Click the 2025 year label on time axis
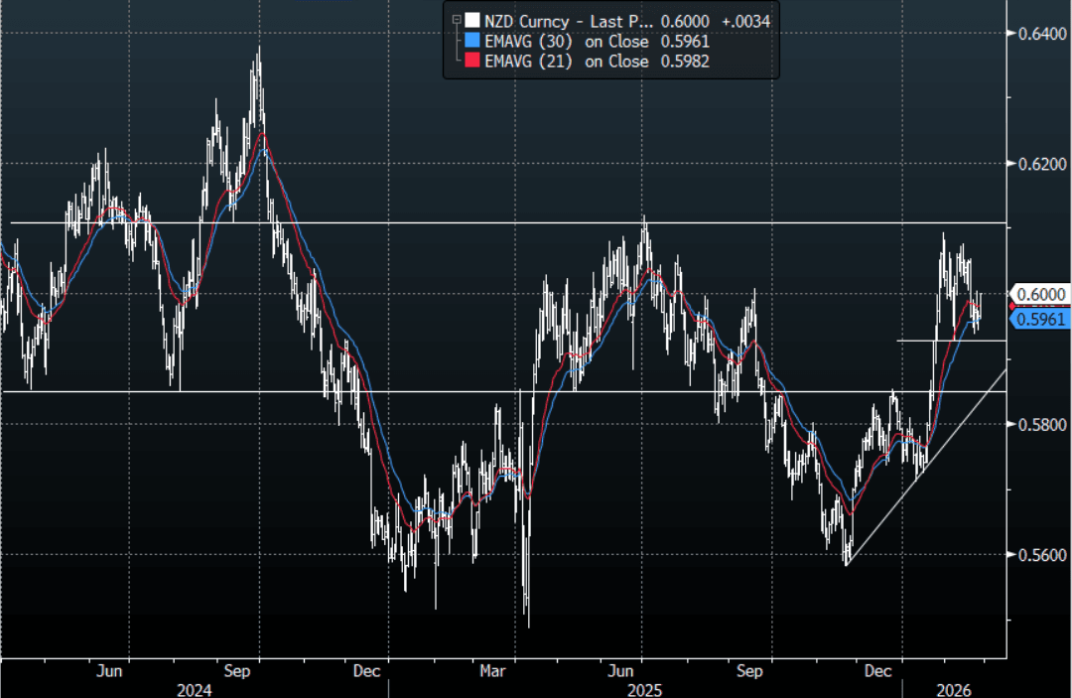 pyautogui.click(x=643, y=688)
